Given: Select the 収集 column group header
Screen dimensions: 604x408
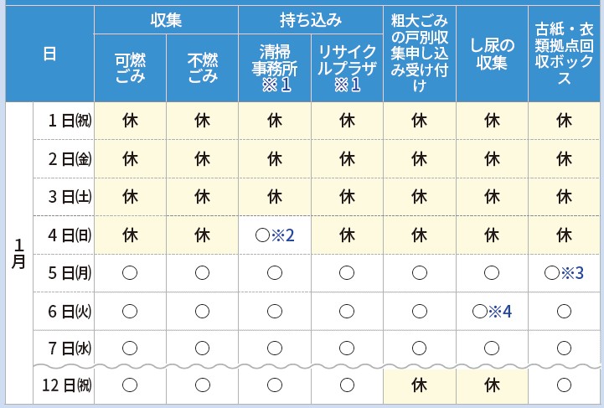Looking at the screenshot, I should pyautogui.click(x=166, y=18).
